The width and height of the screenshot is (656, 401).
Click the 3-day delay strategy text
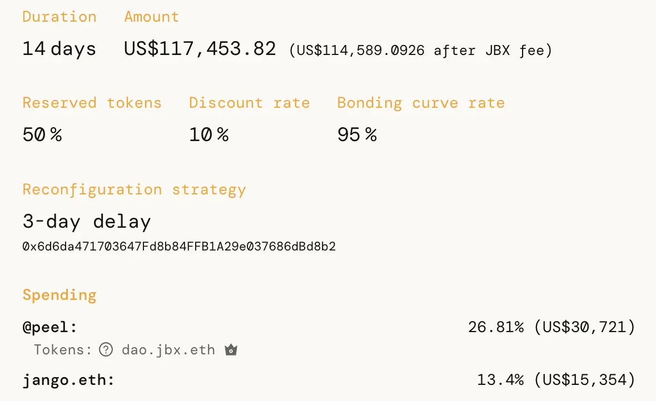point(87,222)
